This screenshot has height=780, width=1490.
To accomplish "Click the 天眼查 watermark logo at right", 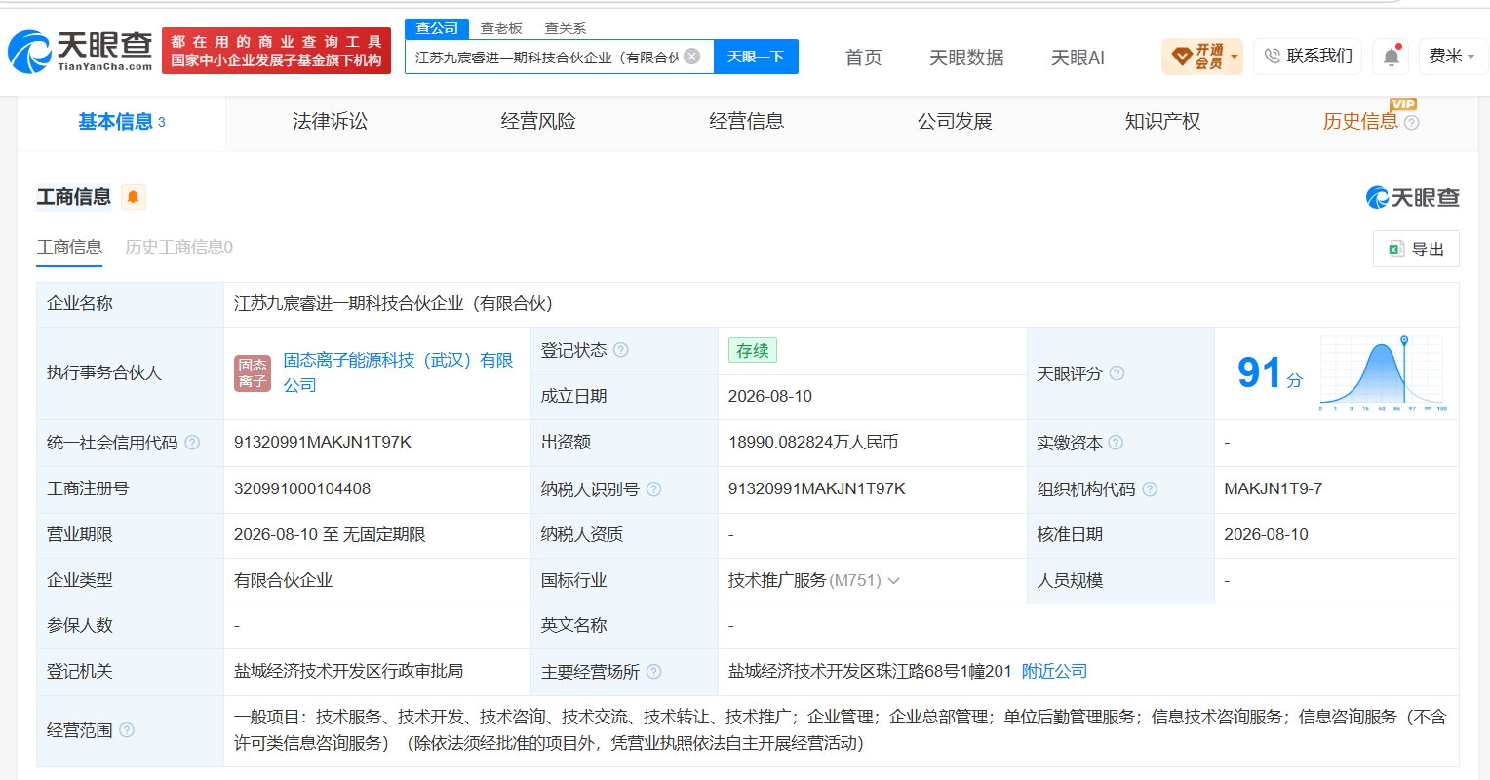I will point(1412,198).
